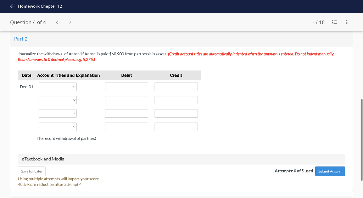Click the Dec. 31 row Credit field
The width and height of the screenshot is (363, 198).
click(x=176, y=87)
